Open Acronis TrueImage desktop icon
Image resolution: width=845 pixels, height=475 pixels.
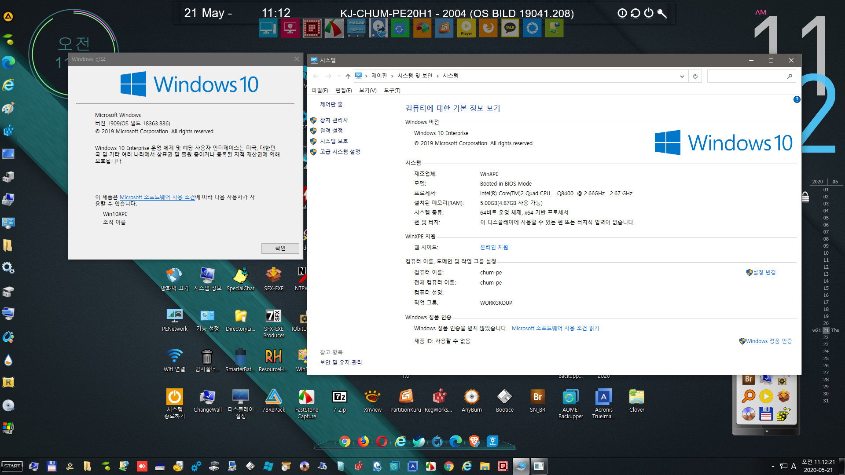[x=603, y=404]
